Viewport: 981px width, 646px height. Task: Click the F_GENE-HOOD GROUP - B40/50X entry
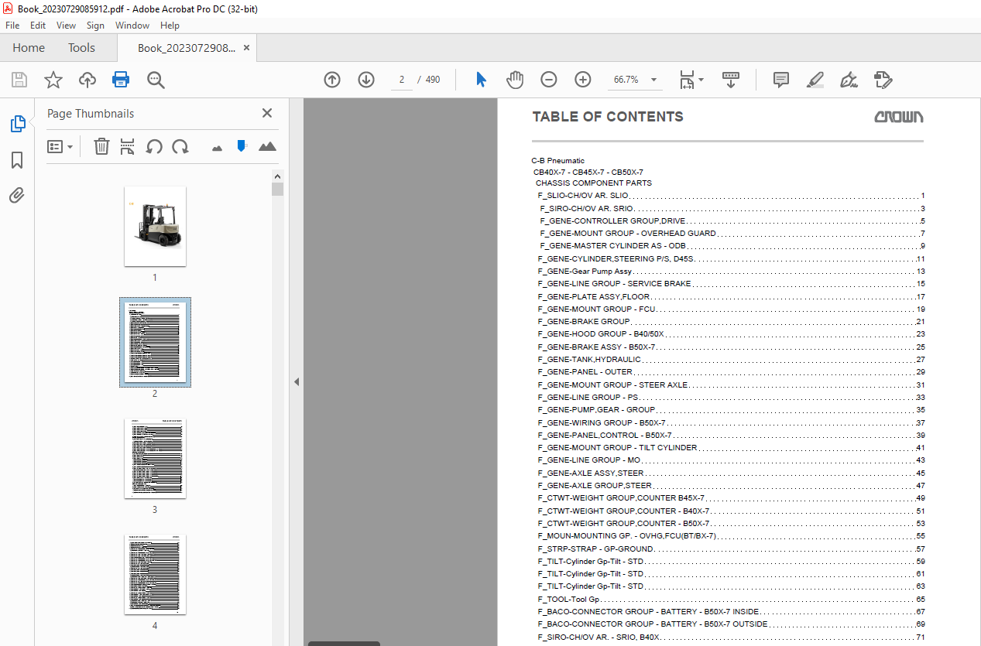pos(602,334)
